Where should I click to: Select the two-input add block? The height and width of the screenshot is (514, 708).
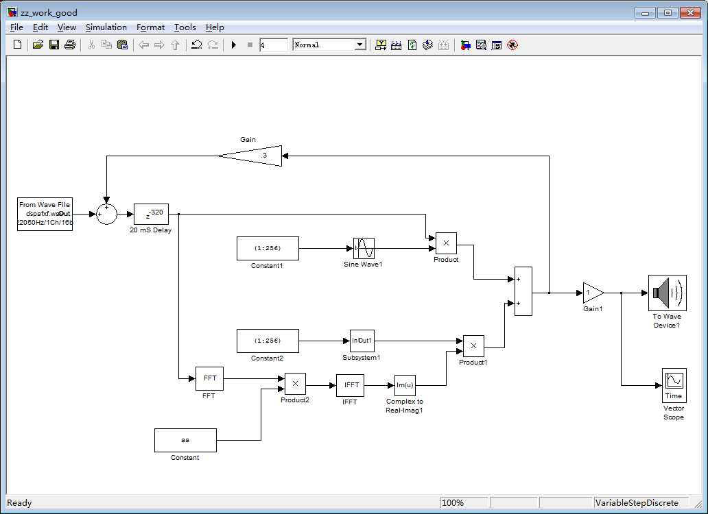click(523, 291)
